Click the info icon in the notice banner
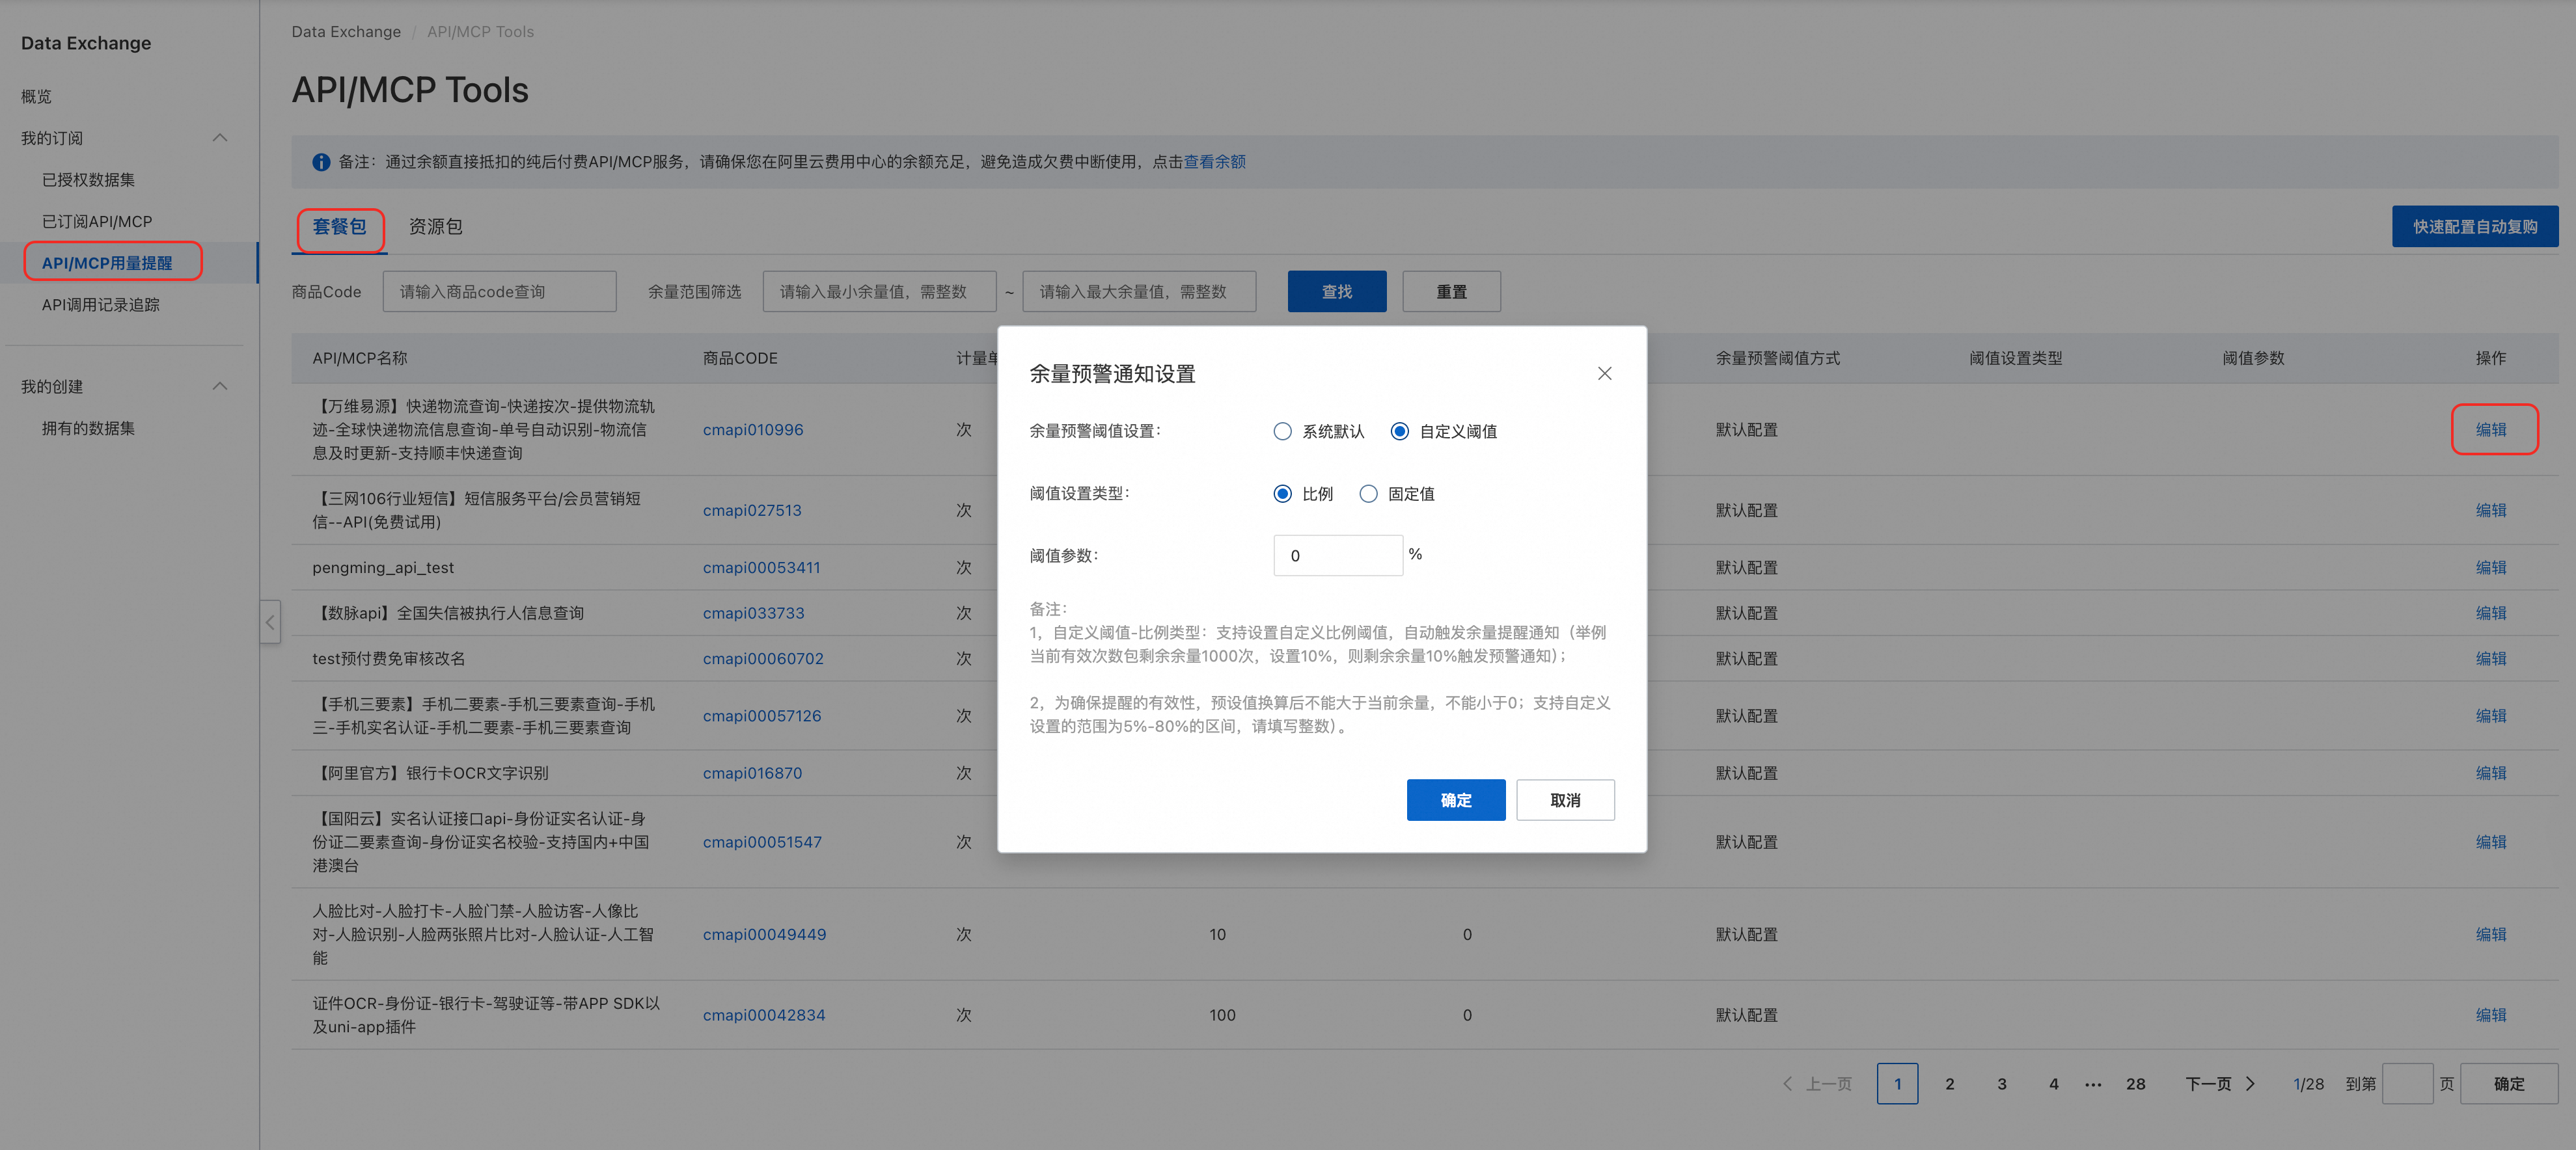Screen dimensions: 2576x1150 click(x=321, y=162)
